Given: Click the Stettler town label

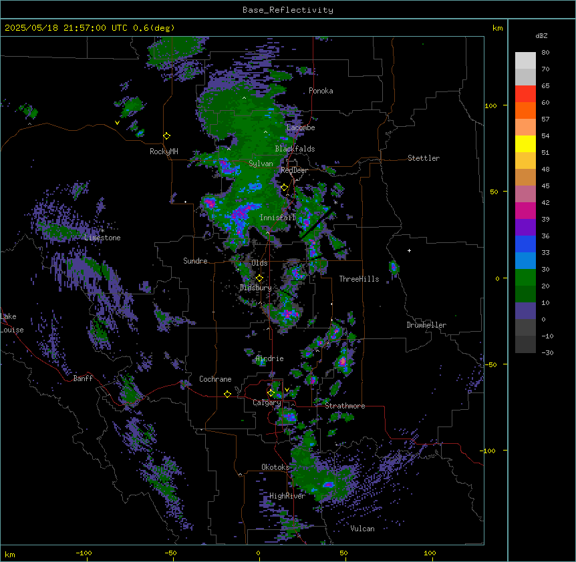Looking at the screenshot, I should [x=424, y=158].
